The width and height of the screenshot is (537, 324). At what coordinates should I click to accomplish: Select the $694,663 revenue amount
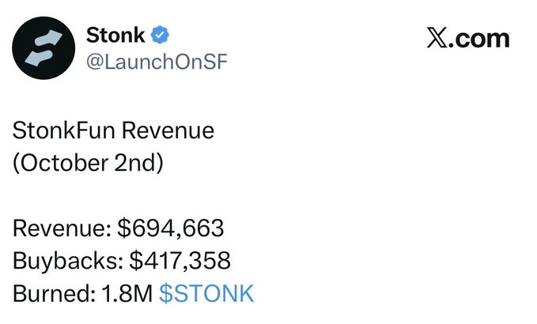tap(171, 228)
